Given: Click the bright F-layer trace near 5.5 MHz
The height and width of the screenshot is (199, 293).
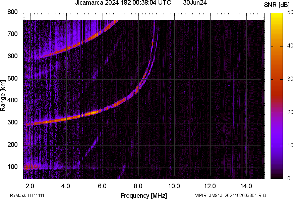Looking at the screenshot, I should click(x=93, y=113).
